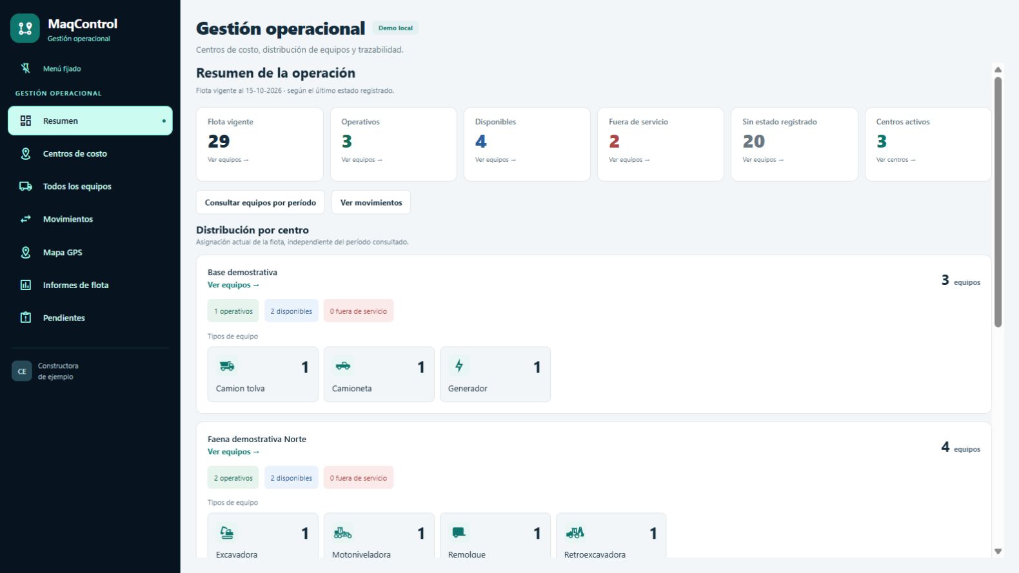Select the Excavadora equipment card
This screenshot has height=573, width=1019.
263,536
